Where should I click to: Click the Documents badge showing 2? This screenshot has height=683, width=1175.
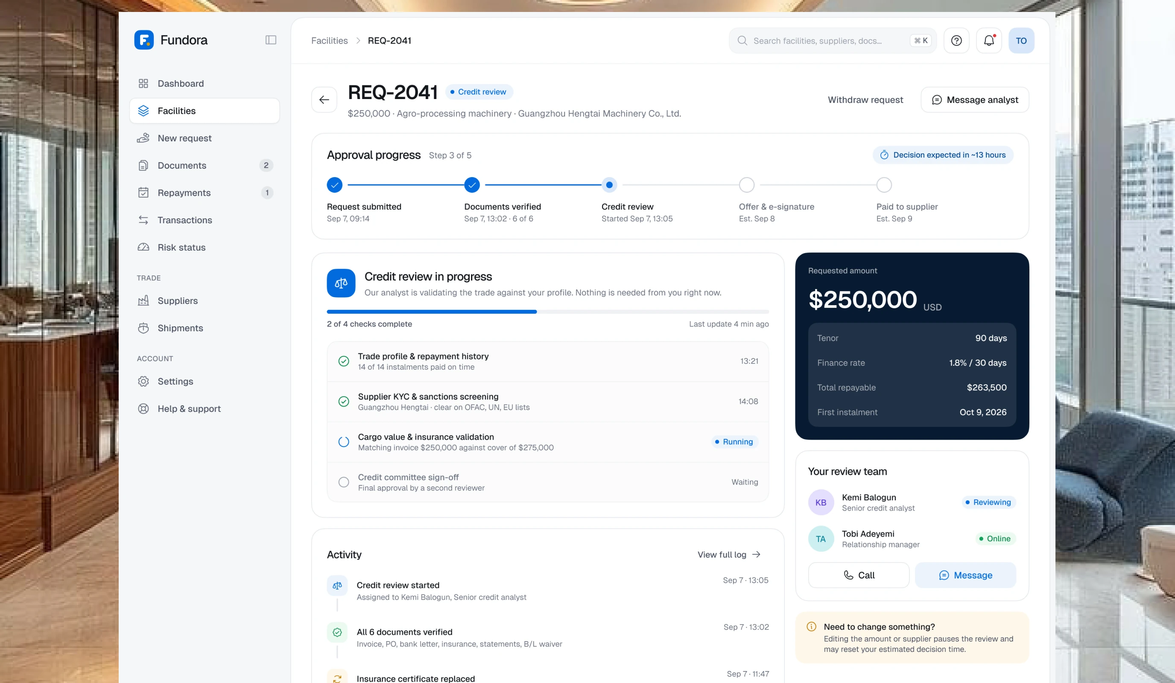pos(266,166)
